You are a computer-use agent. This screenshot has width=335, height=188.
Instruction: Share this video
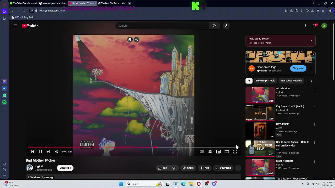coord(188,168)
